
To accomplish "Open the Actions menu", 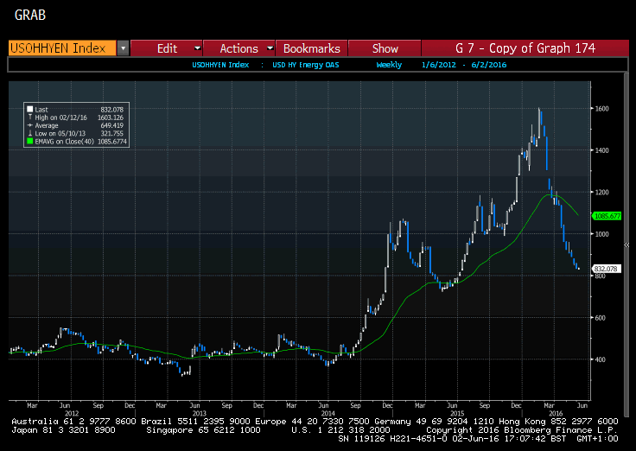I will click(x=238, y=48).
